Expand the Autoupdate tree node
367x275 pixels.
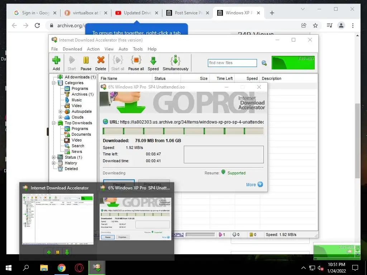coord(60,112)
